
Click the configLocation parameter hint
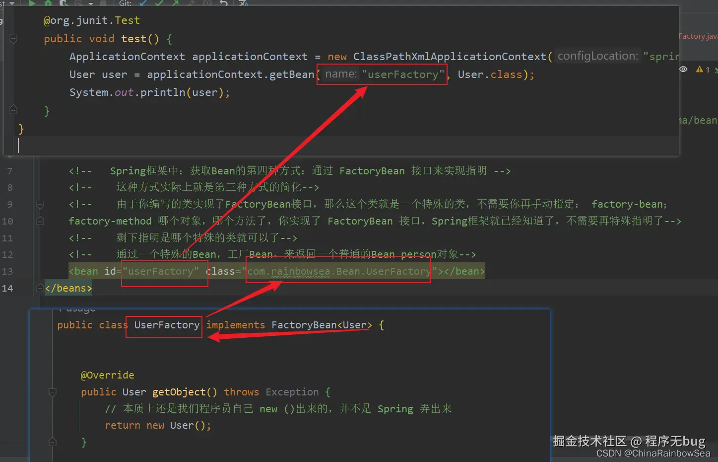coord(598,56)
